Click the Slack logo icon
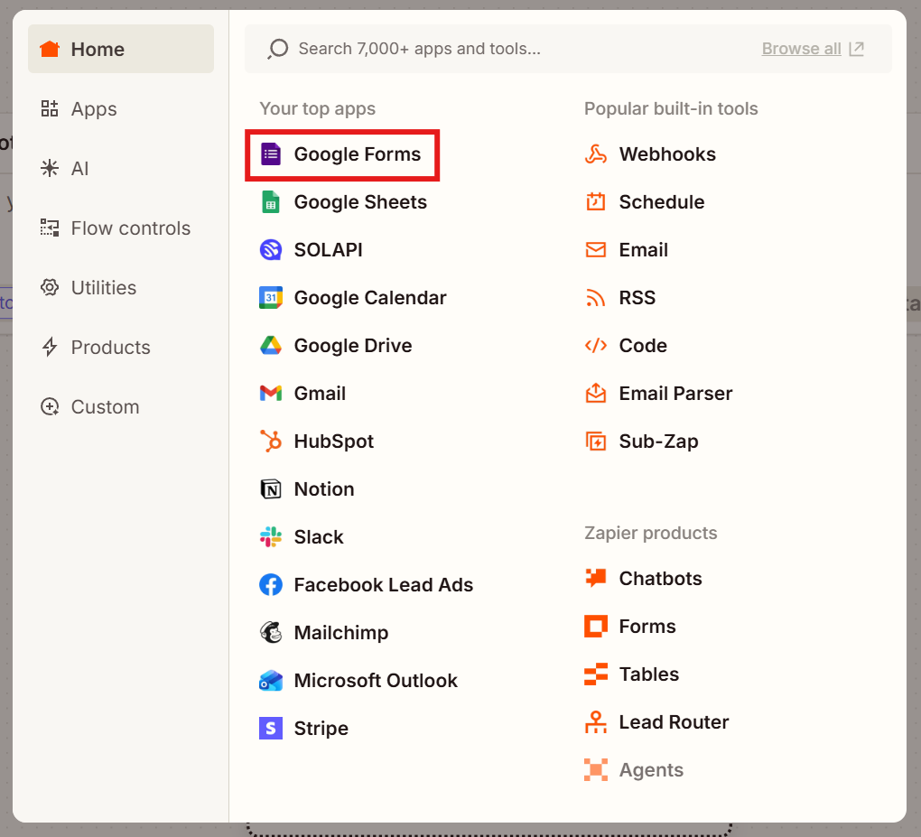 tap(271, 537)
